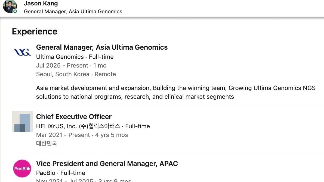
Task: Click Seoul, South Korea · Remote location
Action: [76, 74]
